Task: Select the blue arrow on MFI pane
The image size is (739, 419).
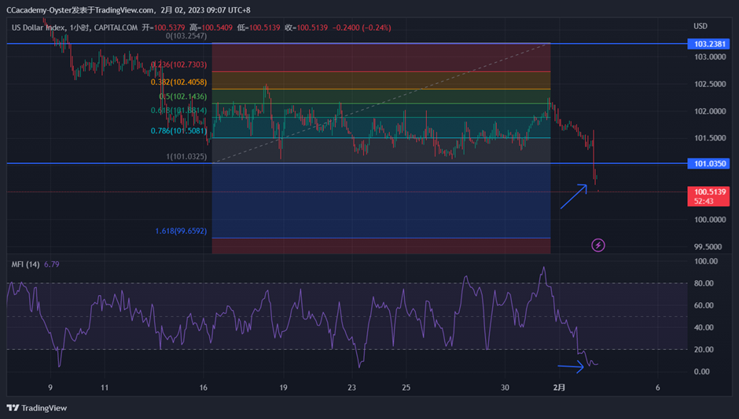Action: (571, 366)
